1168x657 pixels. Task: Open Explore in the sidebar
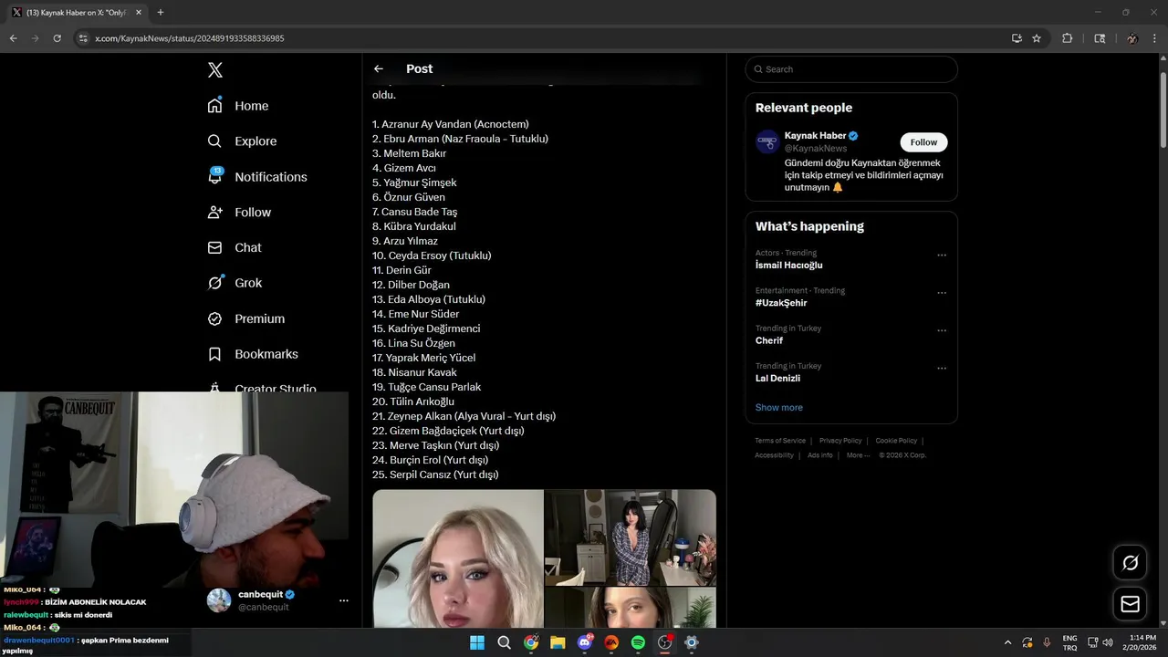pyautogui.click(x=242, y=141)
